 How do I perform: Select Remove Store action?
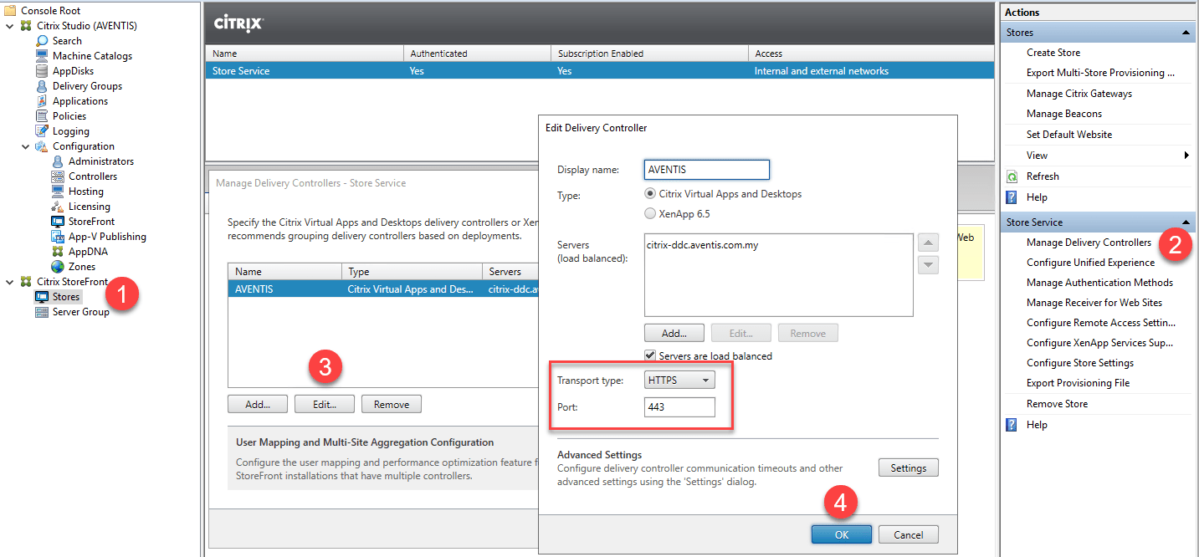tap(1058, 404)
